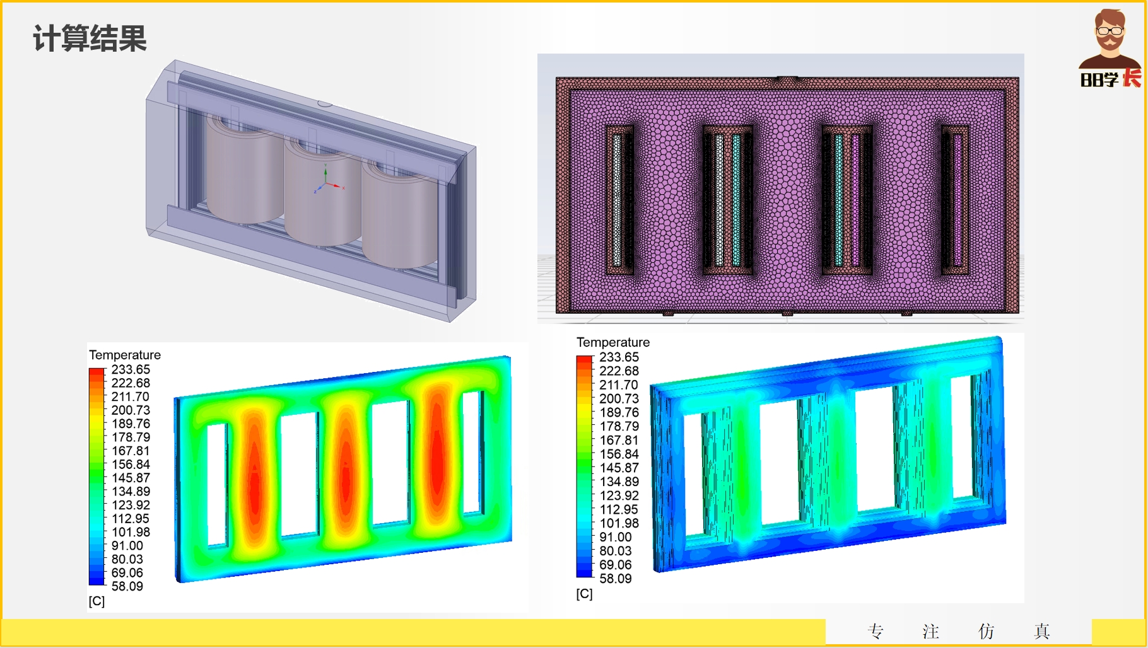Select the left temperature contour of the core

click(x=344, y=470)
